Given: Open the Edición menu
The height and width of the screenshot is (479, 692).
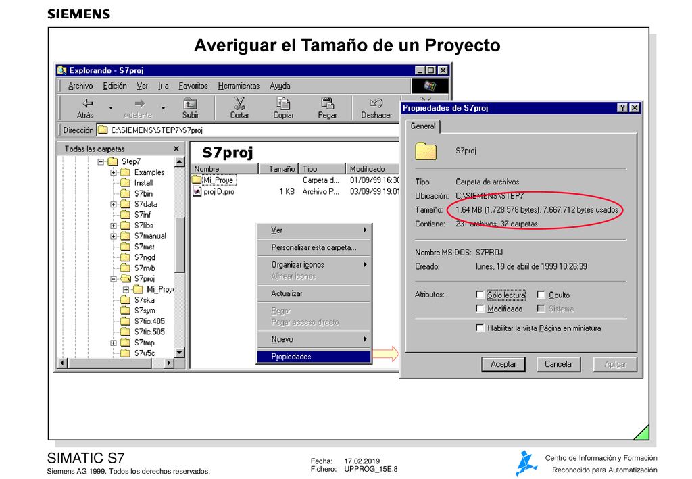Looking at the screenshot, I should [115, 86].
